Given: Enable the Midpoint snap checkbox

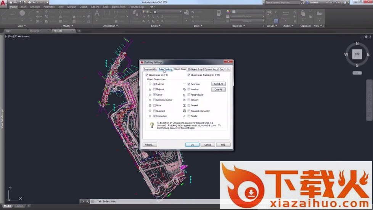Looking at the screenshot, I should coord(154,89).
